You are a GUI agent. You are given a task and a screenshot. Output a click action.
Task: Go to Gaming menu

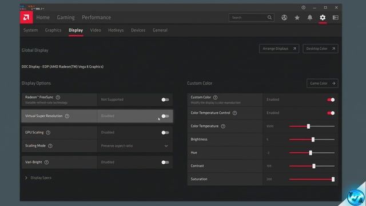(66, 17)
